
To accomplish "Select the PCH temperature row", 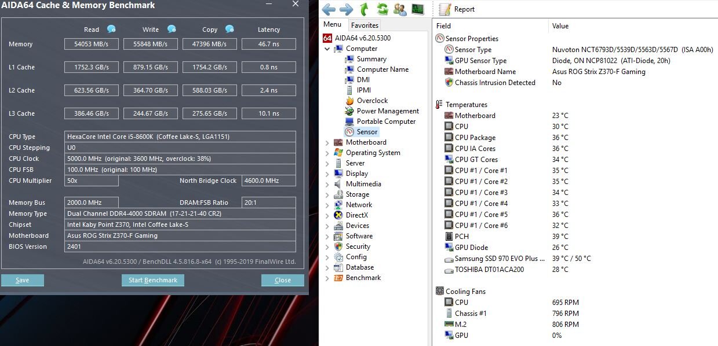I will click(575, 237).
